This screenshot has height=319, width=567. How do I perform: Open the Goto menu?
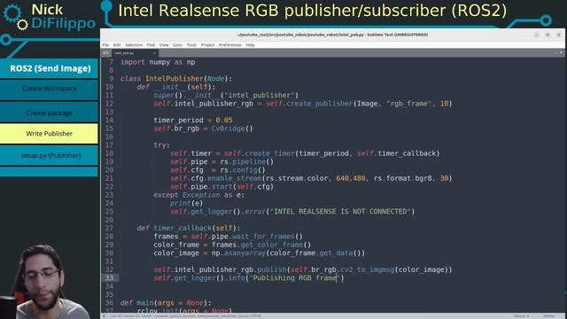[177, 45]
